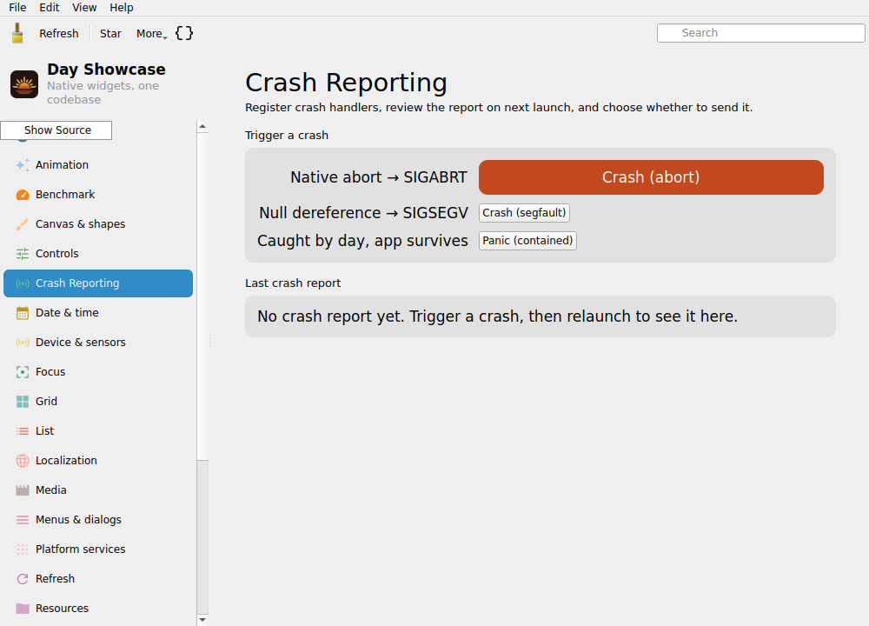Click the 'Crash Reporting' page heading
The height and width of the screenshot is (626, 869).
coord(346,83)
